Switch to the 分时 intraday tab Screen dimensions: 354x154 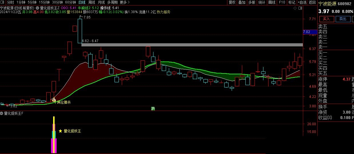click(10, 2)
